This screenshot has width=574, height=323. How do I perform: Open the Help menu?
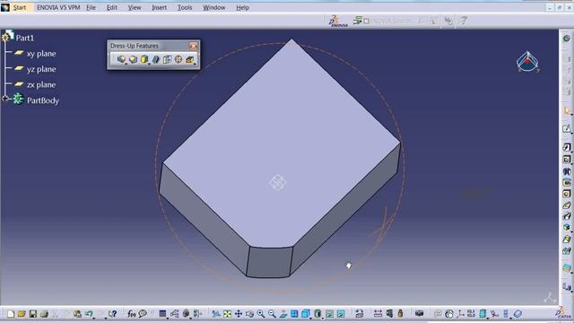(242, 7)
